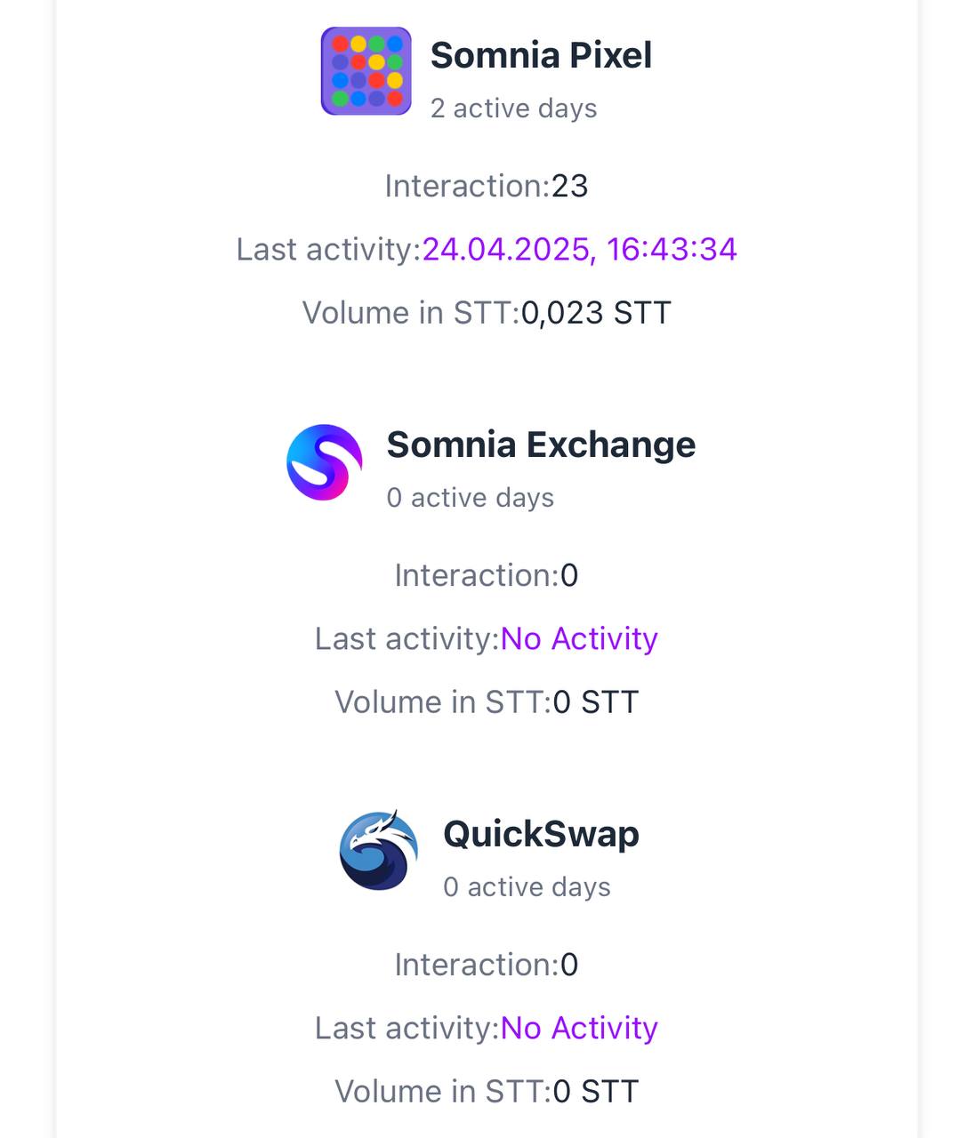
Task: Select the '2 active days' label
Action: pos(514,108)
